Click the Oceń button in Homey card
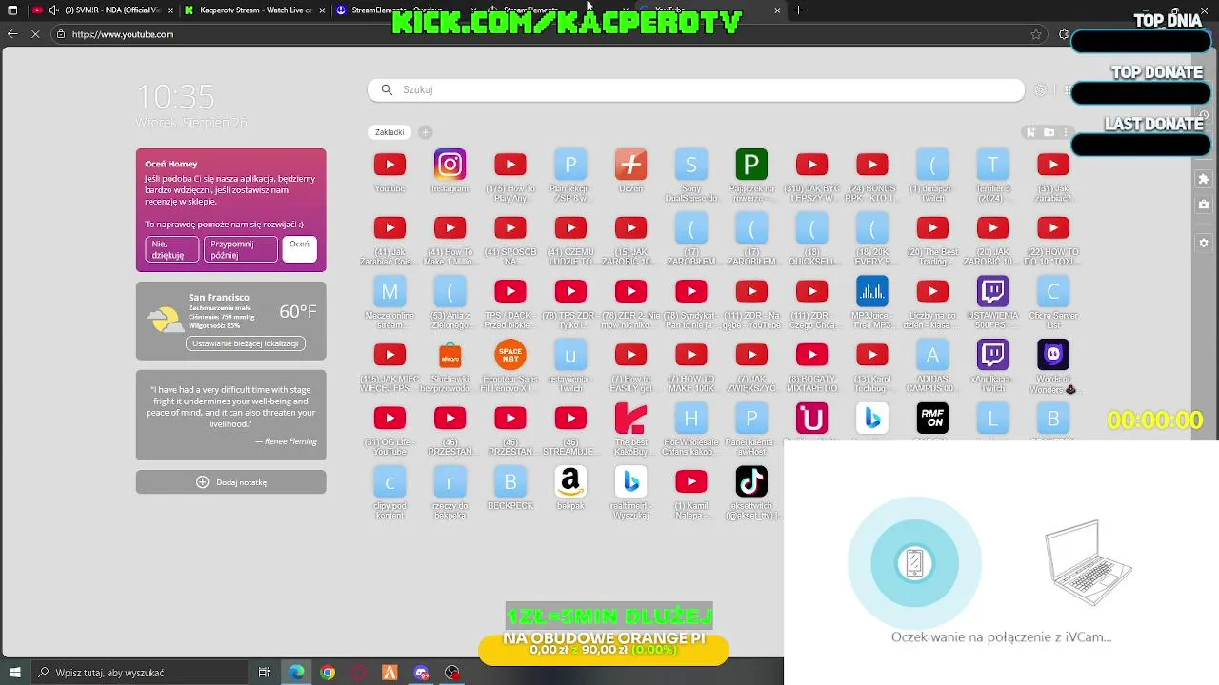1219x685 pixels. pyautogui.click(x=300, y=249)
